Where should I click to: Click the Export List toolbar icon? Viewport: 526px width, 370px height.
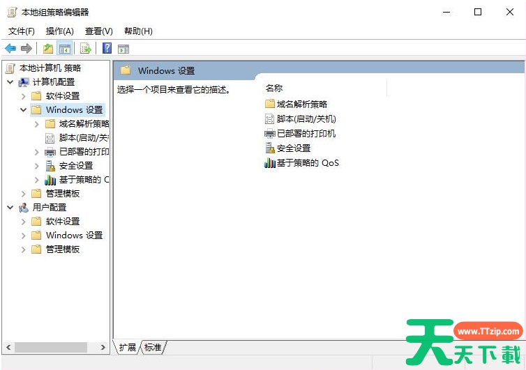[x=86, y=48]
